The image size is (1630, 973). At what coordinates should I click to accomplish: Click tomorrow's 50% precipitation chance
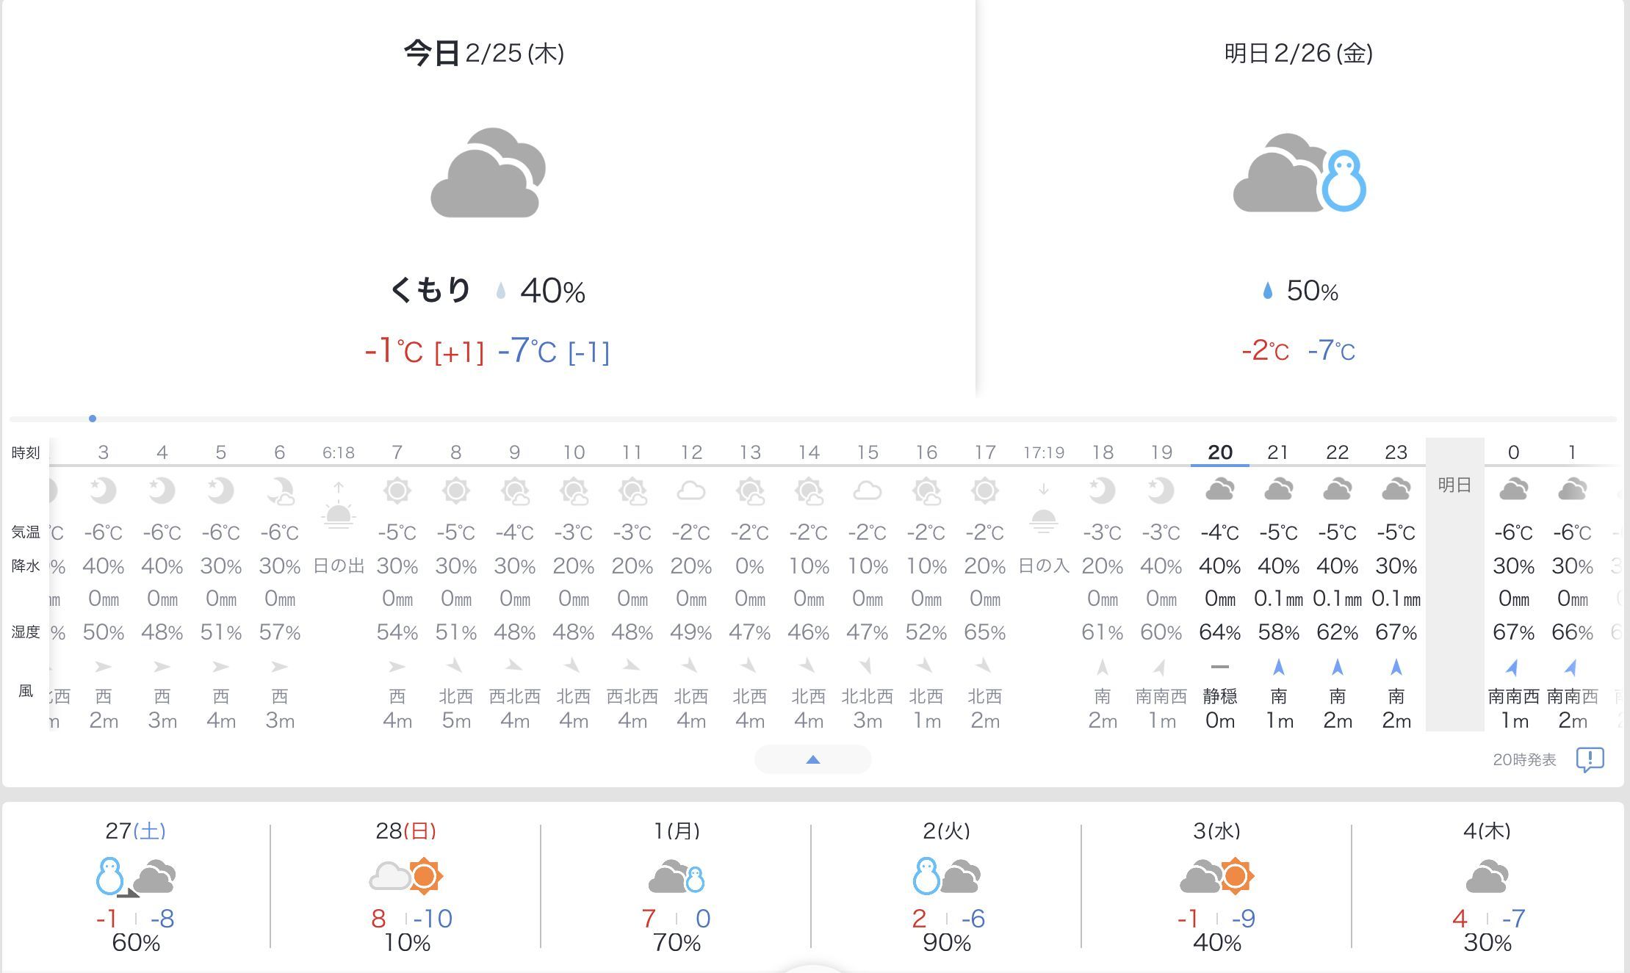coord(1312,292)
